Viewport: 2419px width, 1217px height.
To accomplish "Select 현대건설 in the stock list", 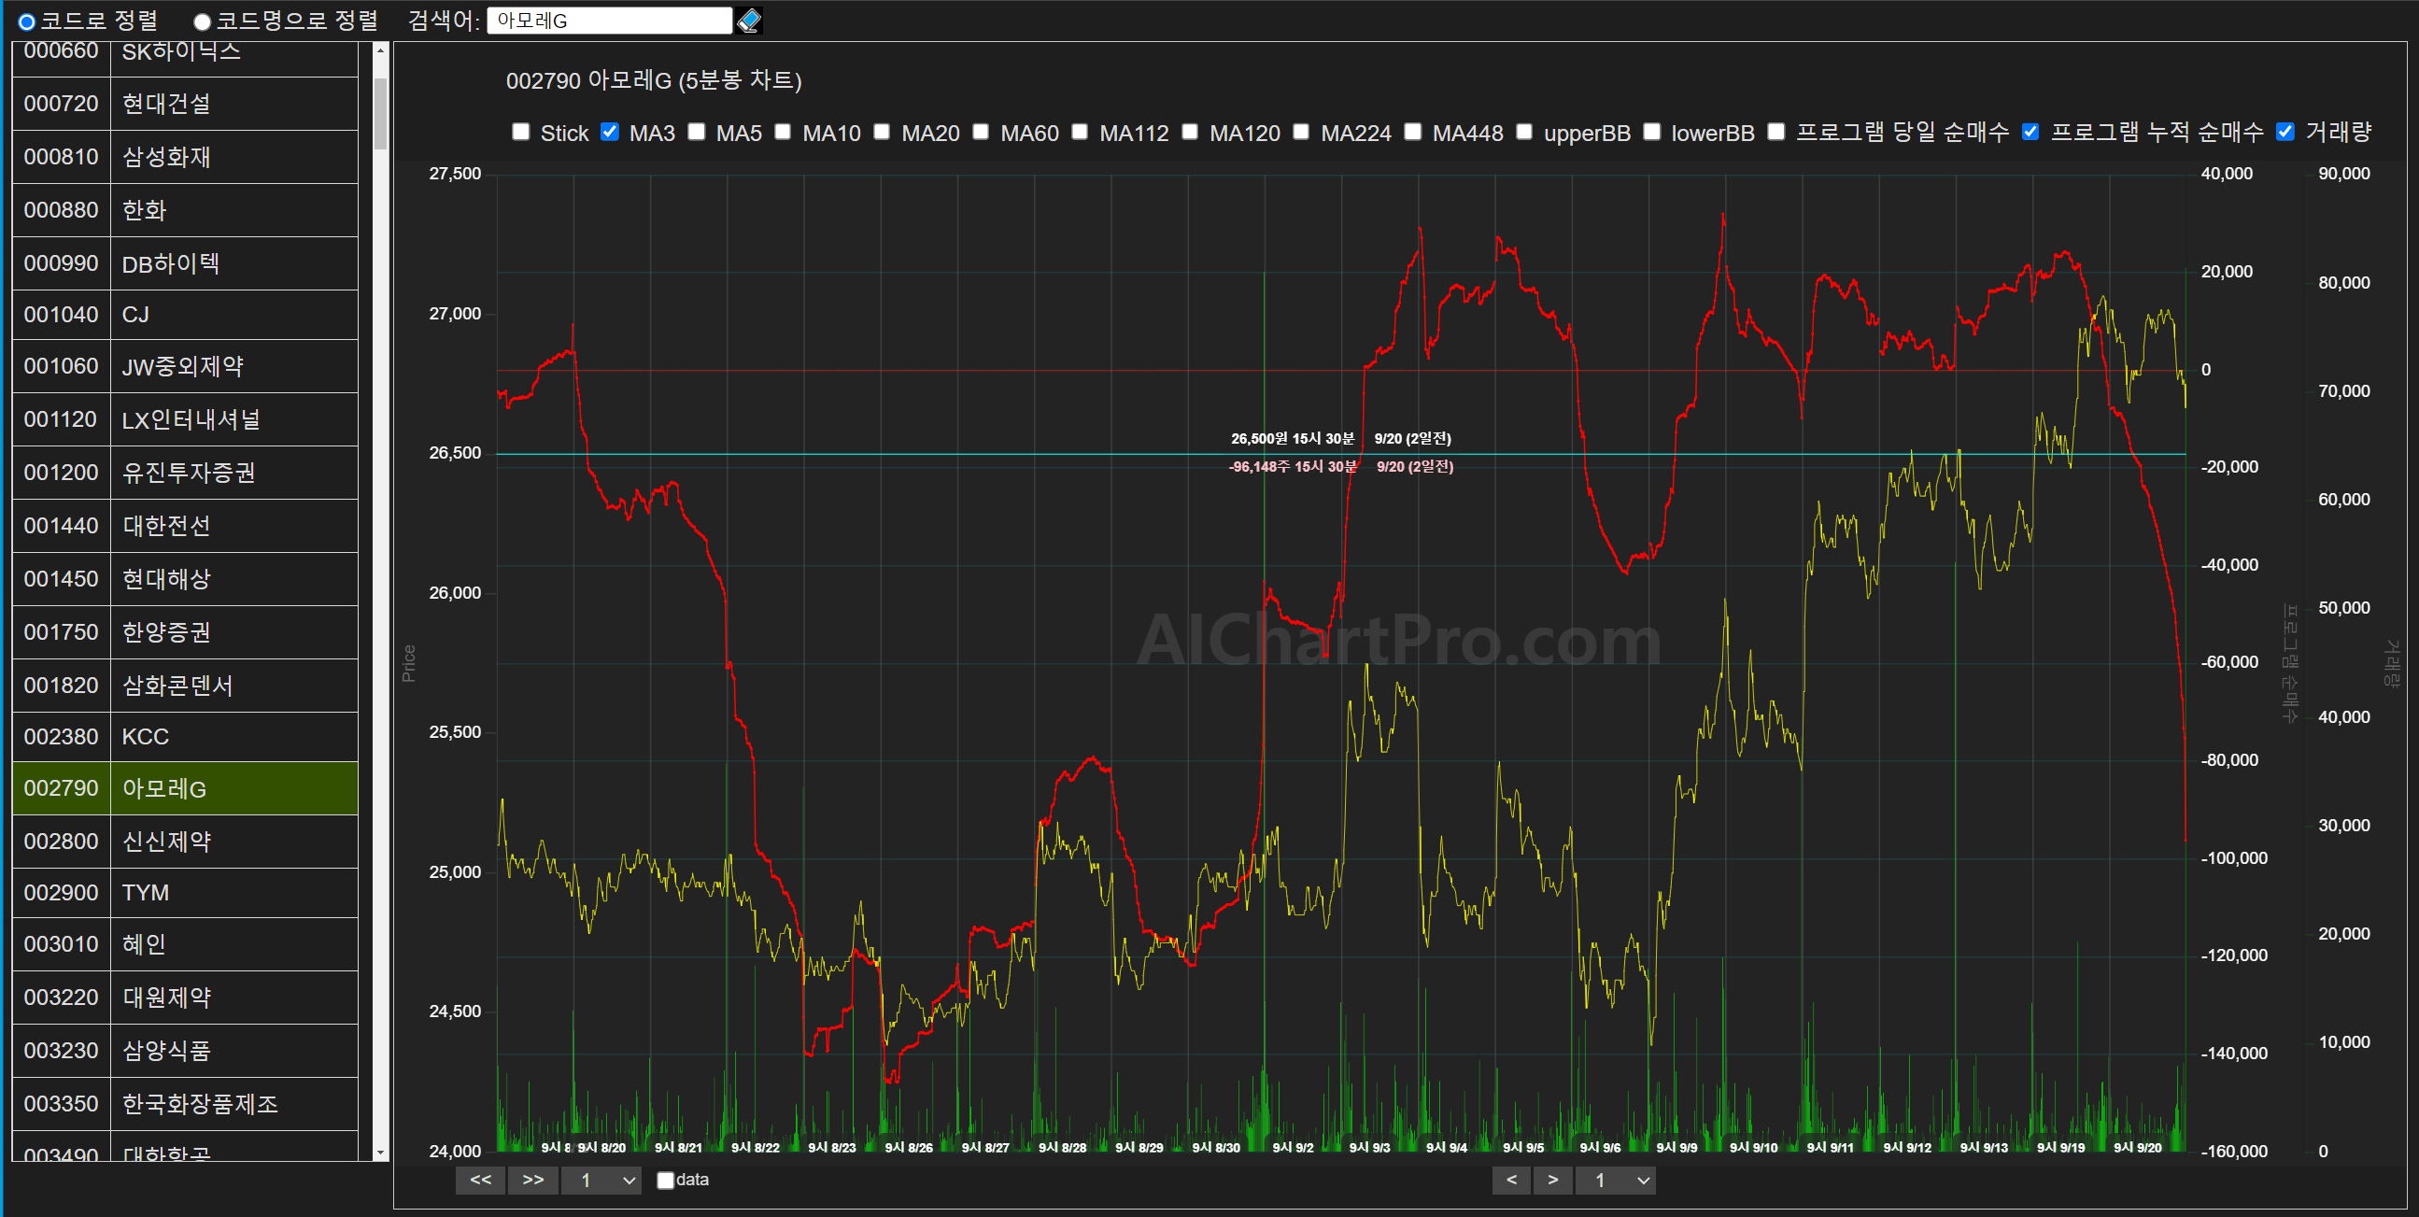I will [185, 104].
